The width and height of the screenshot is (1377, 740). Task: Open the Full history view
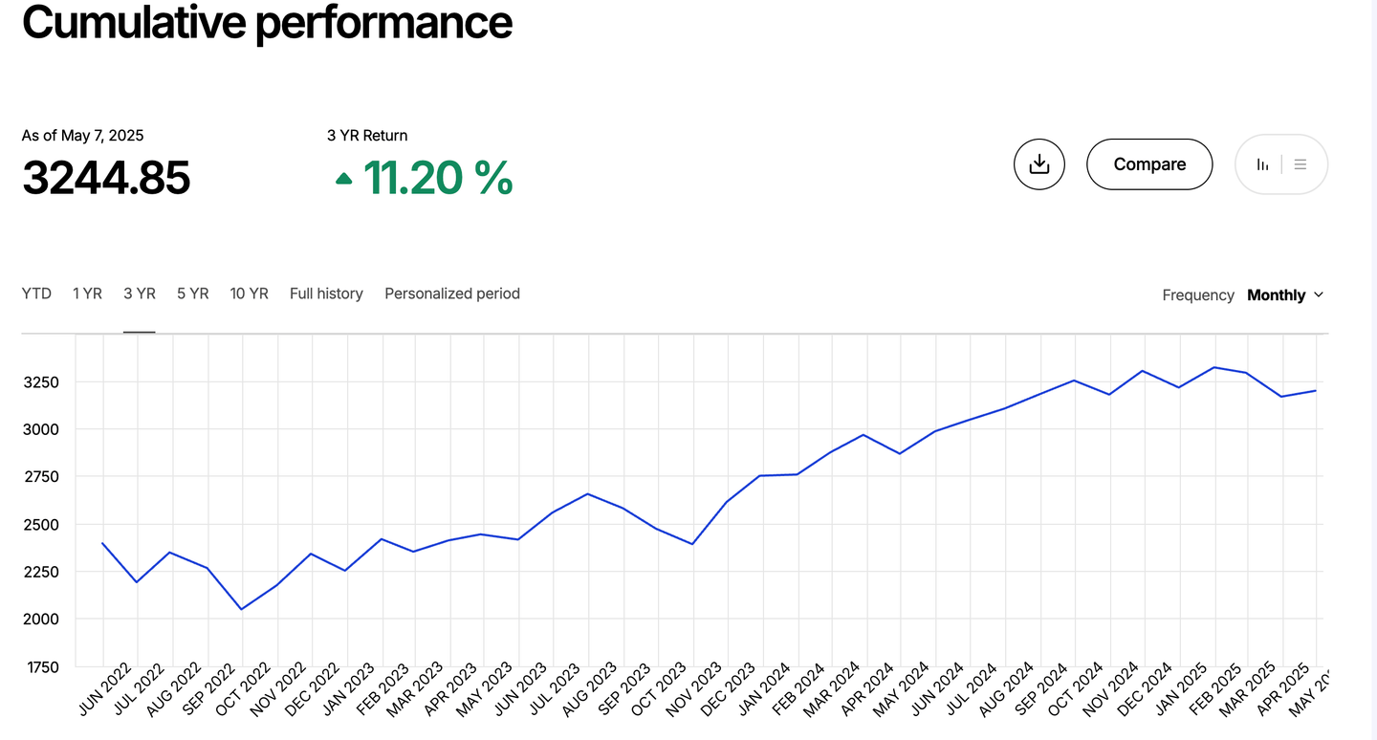326,294
